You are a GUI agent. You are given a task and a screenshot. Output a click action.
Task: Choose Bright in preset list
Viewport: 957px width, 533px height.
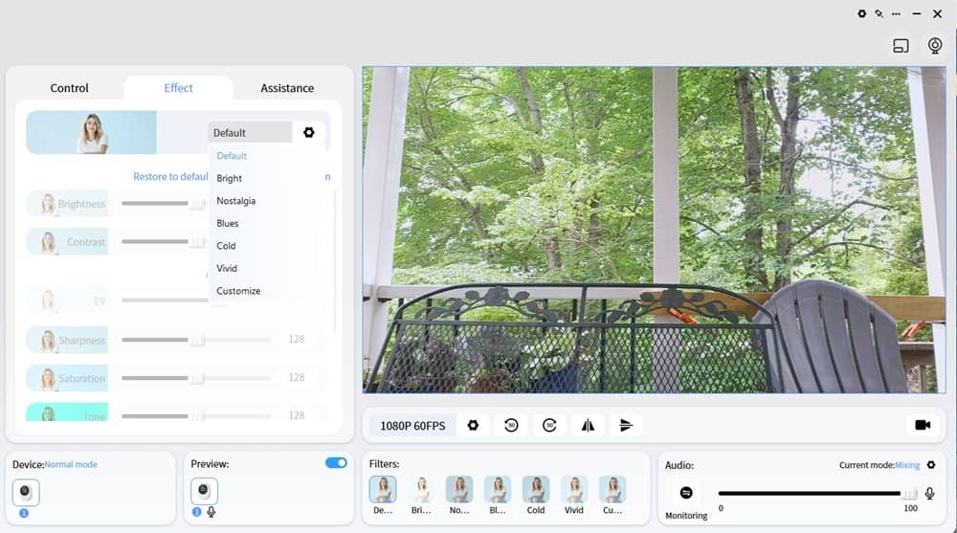pos(230,178)
